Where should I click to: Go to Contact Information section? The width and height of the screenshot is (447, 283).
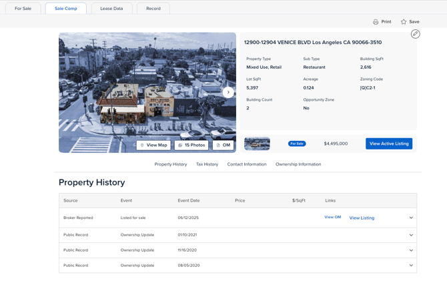247,164
